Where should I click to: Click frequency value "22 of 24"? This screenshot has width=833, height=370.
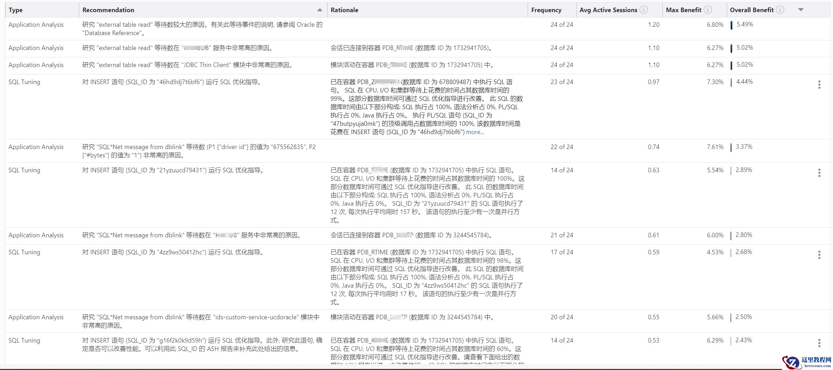562,147
